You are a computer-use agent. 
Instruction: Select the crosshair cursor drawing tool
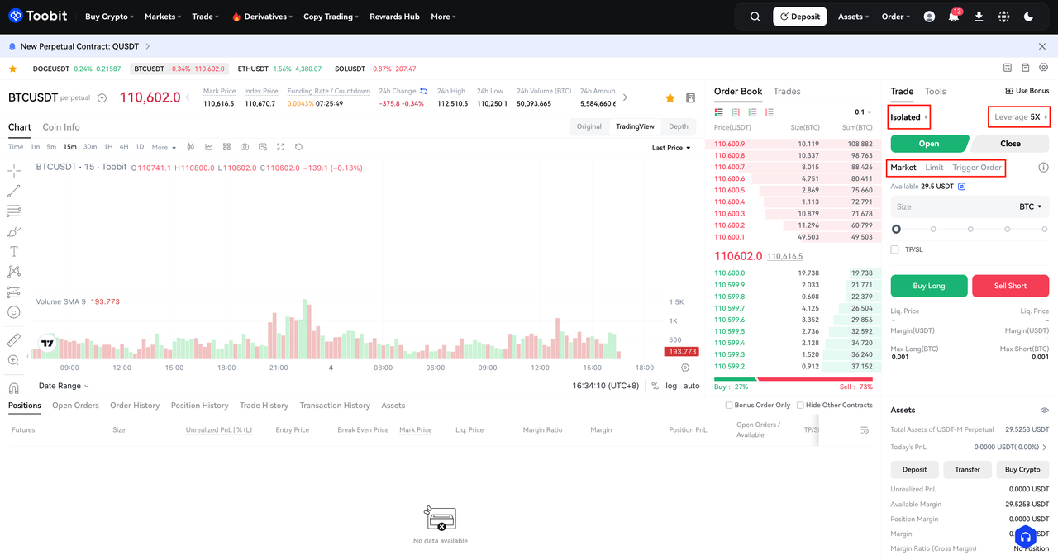[x=14, y=171]
